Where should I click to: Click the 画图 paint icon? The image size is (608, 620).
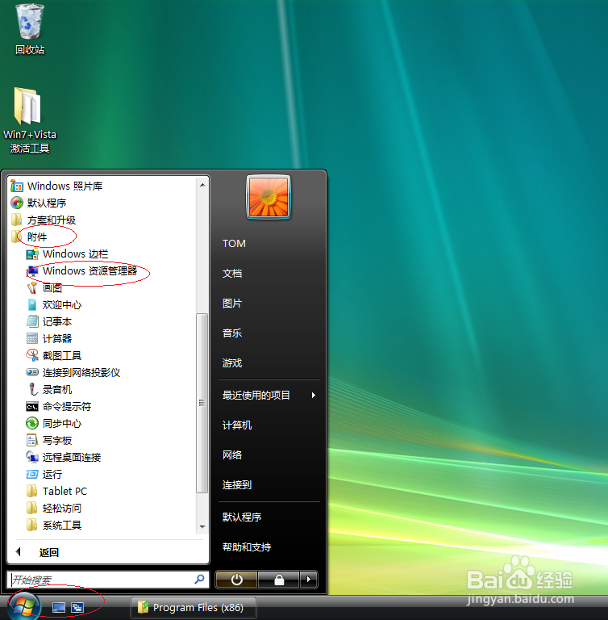click(x=32, y=288)
